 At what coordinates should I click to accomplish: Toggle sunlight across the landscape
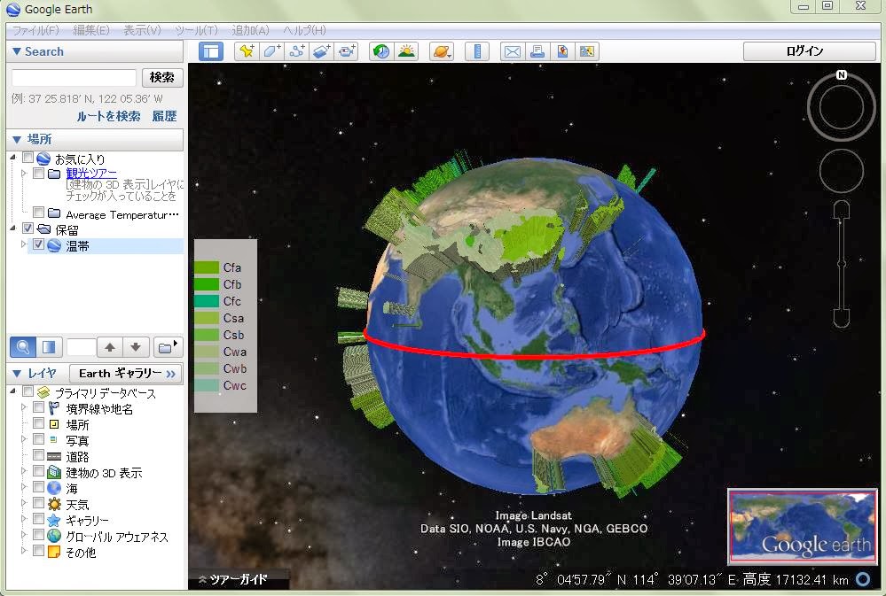pos(406,51)
